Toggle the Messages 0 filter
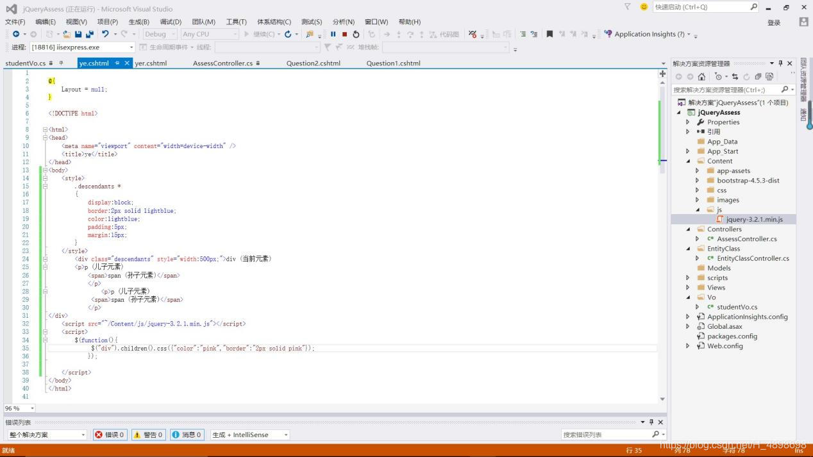 tap(187, 435)
